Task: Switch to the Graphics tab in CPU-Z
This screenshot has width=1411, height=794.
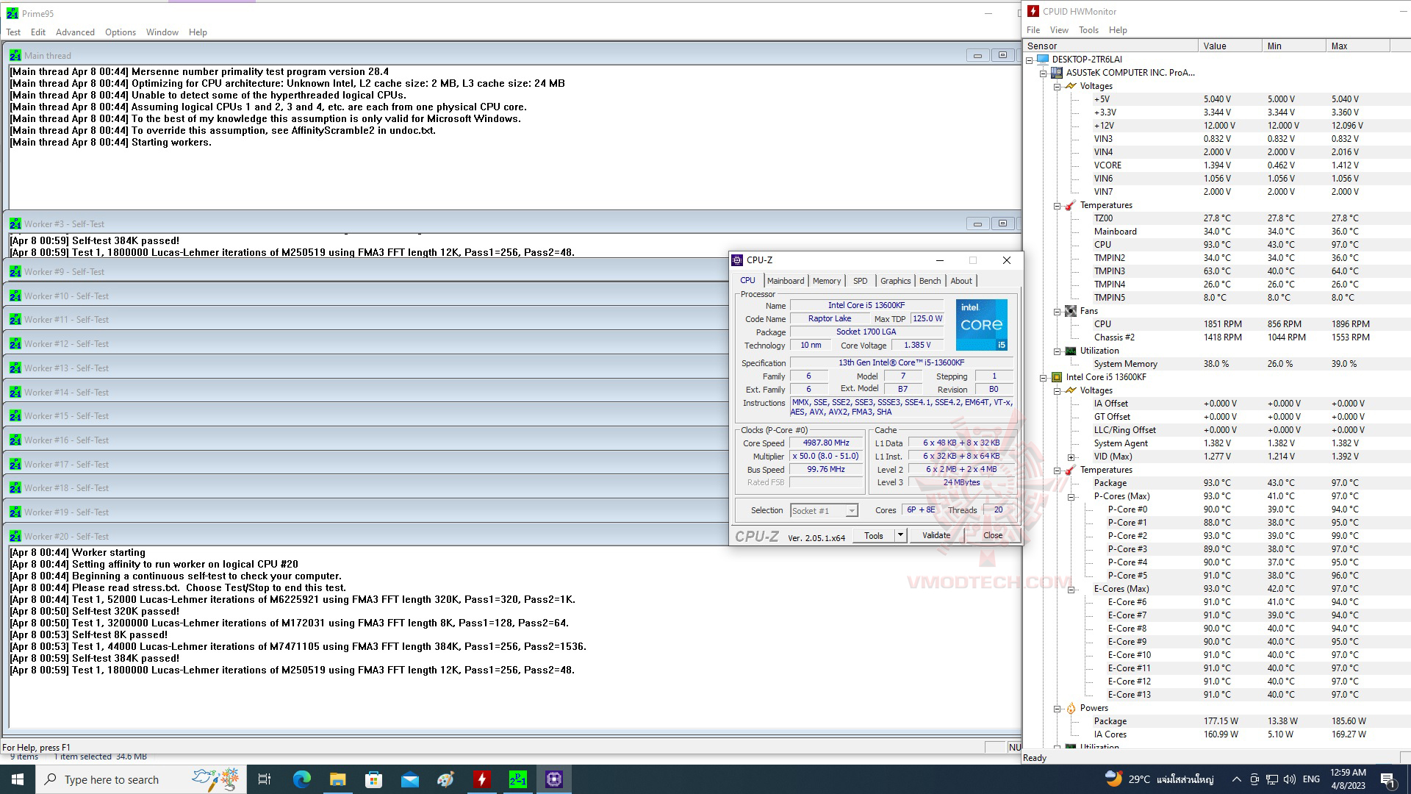Action: 895,281
